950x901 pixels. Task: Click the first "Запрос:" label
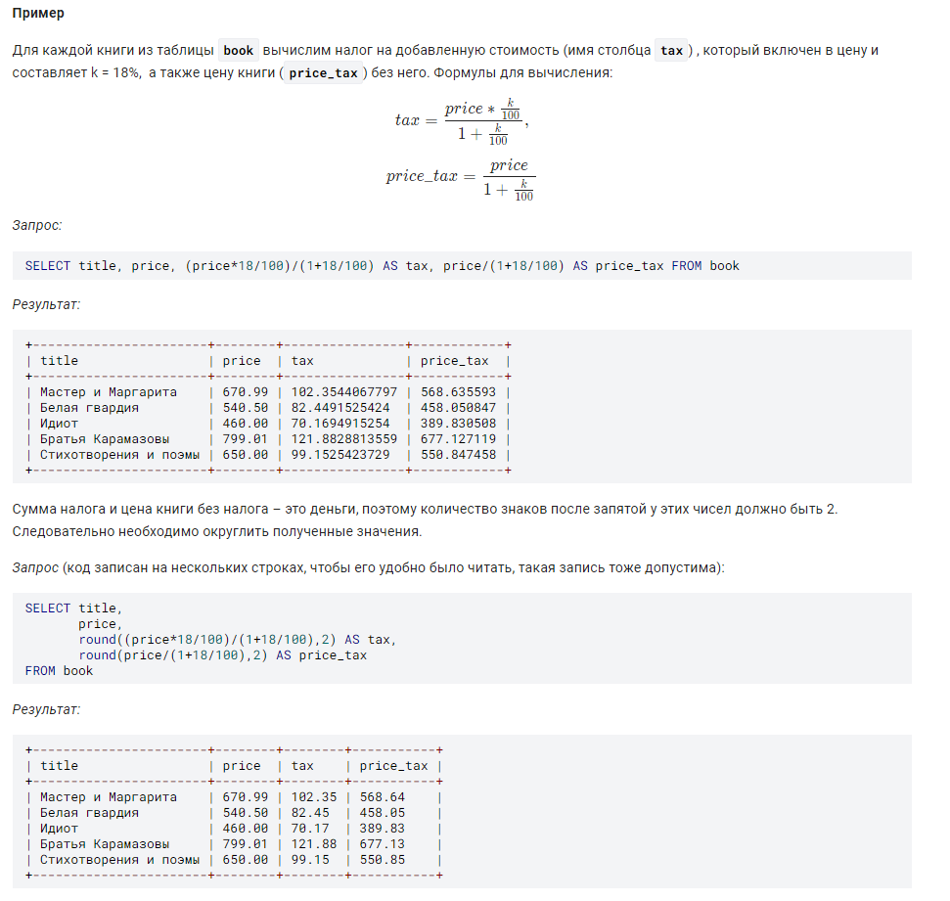[x=37, y=225]
